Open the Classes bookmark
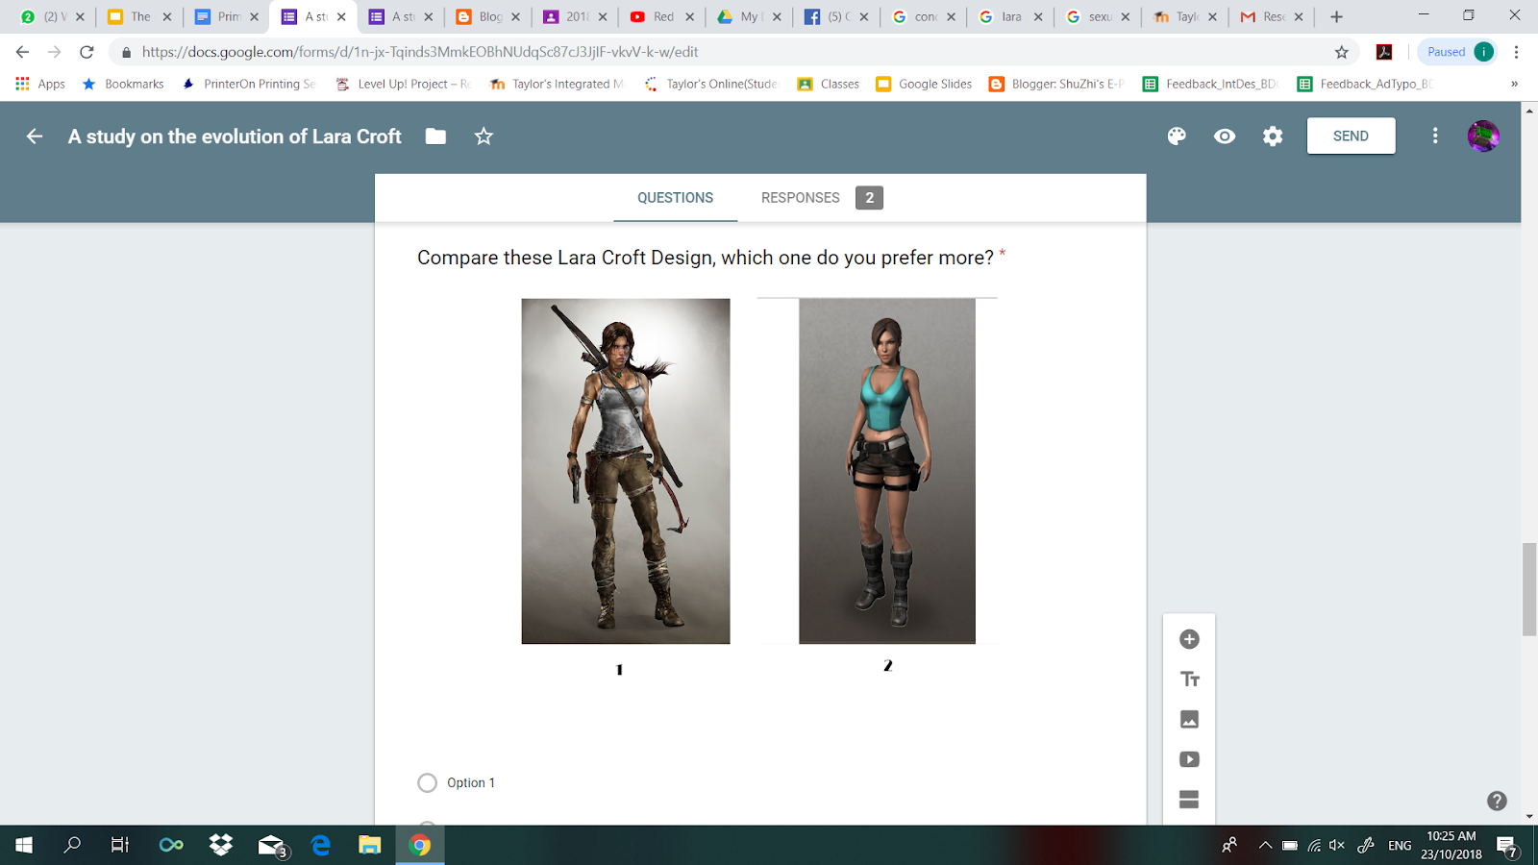Screen dimensions: 1538x865 [829, 84]
